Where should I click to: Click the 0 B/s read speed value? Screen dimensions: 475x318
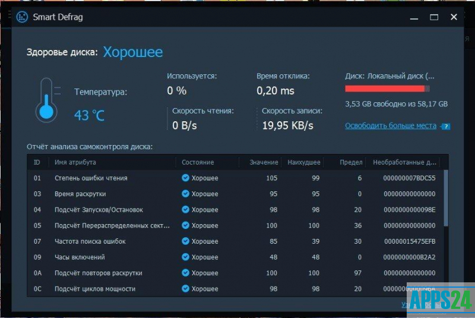pyautogui.click(x=185, y=125)
